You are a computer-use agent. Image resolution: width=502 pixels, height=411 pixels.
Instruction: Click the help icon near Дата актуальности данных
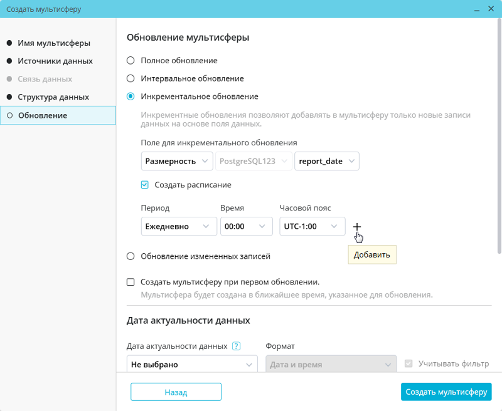click(237, 346)
